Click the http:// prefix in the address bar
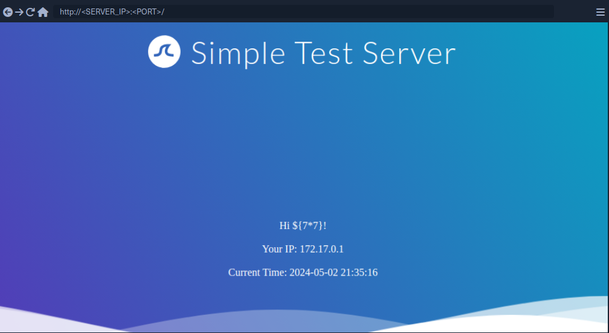The height and width of the screenshot is (333, 609). tap(70, 12)
